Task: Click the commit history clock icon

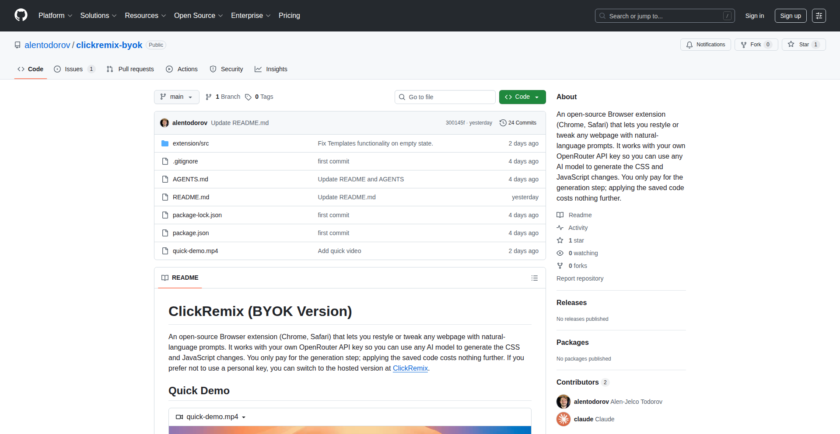Action: [503, 123]
